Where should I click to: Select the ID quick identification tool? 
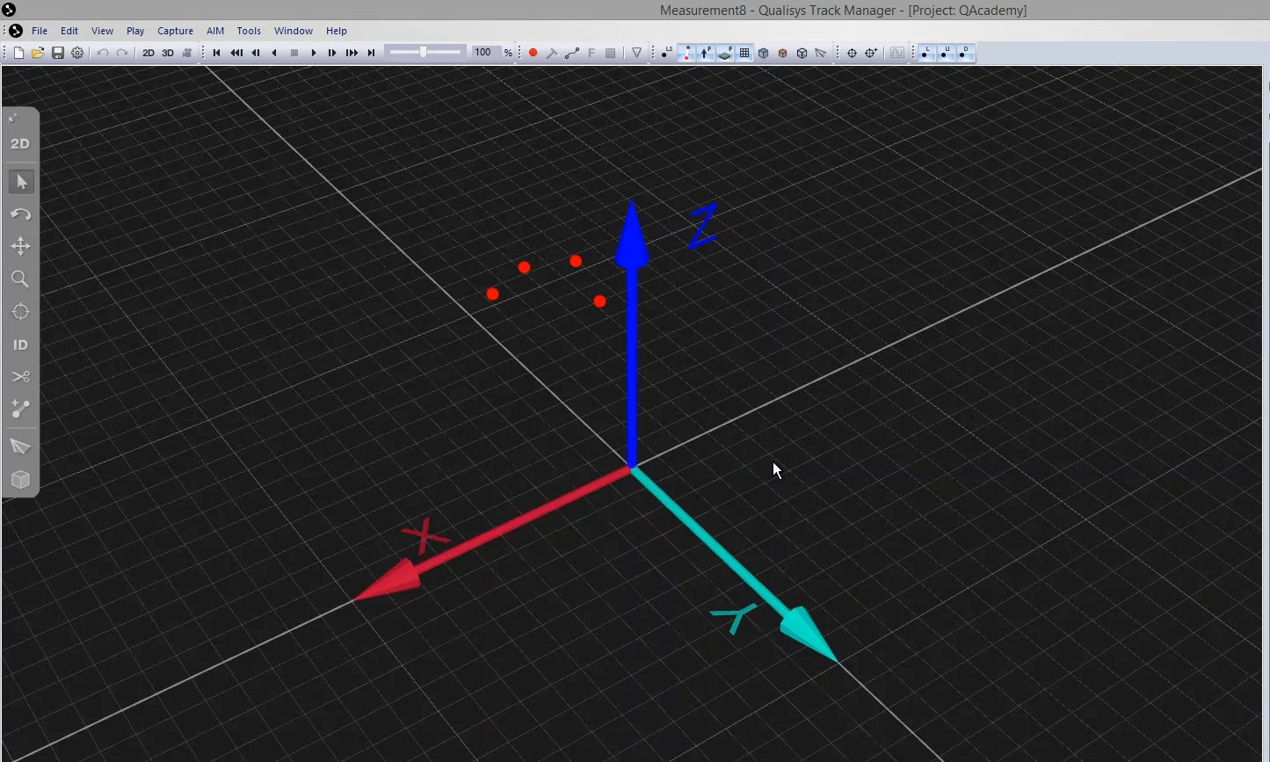click(x=20, y=345)
